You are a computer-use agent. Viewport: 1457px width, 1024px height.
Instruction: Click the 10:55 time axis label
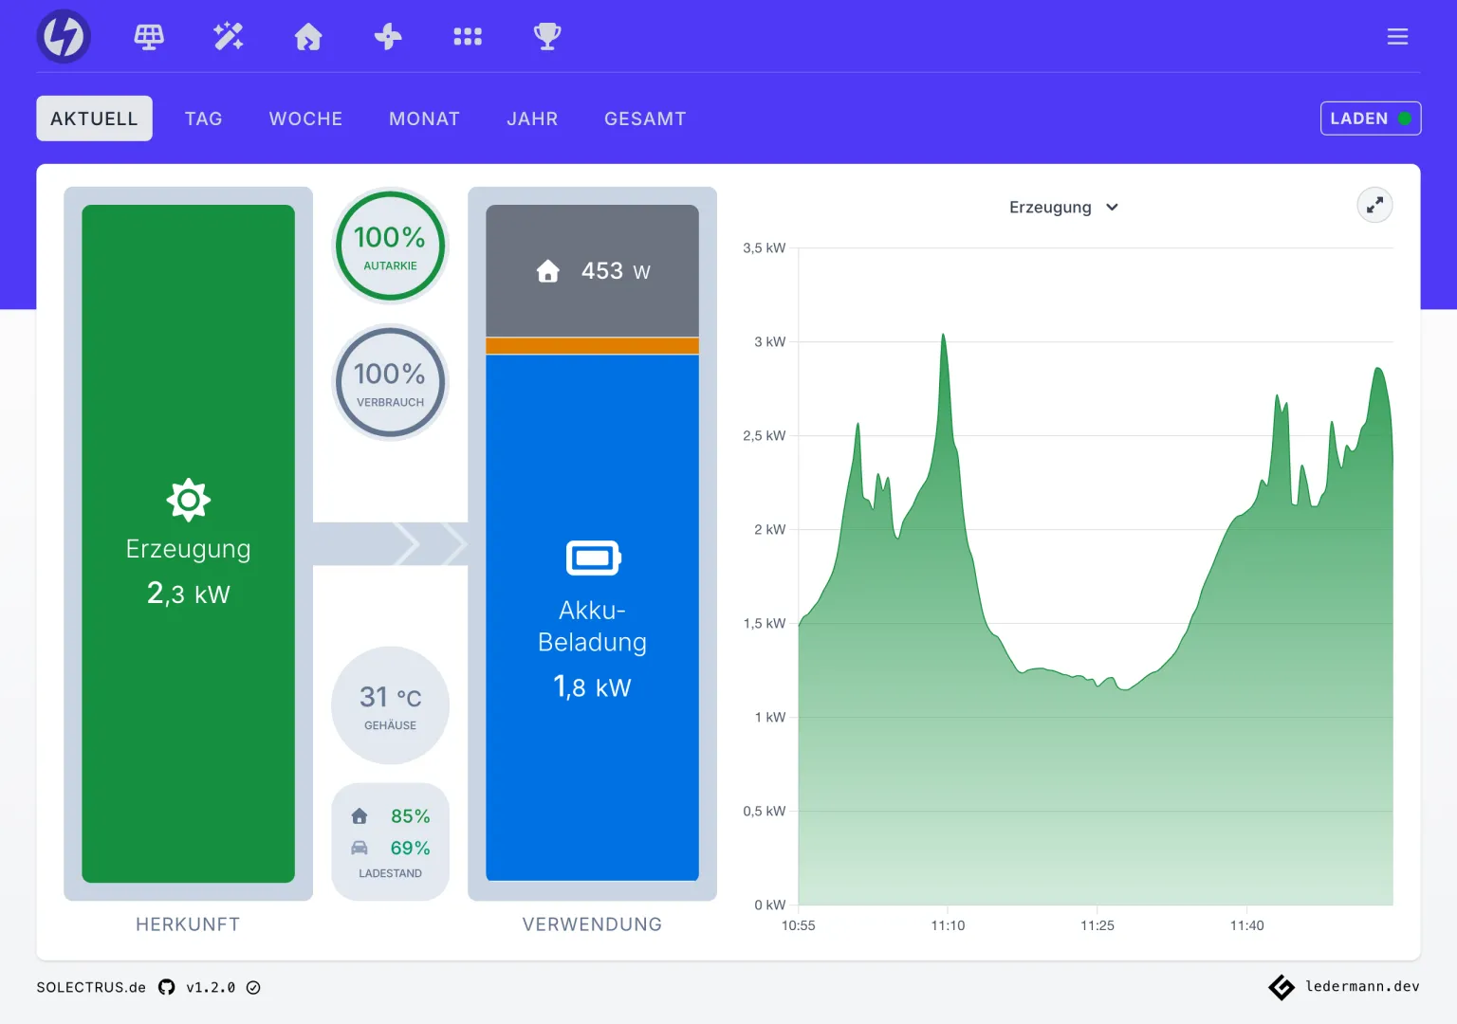click(x=798, y=925)
